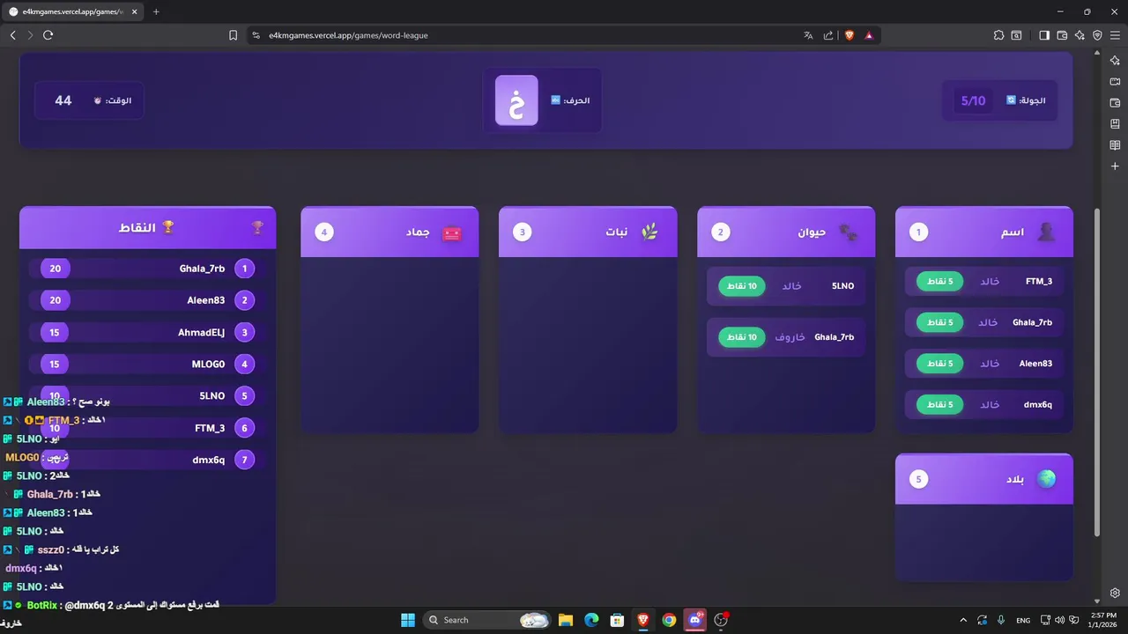Screen dimensions: 1128x634
Task: Select the اسم category card header
Action: point(984,232)
